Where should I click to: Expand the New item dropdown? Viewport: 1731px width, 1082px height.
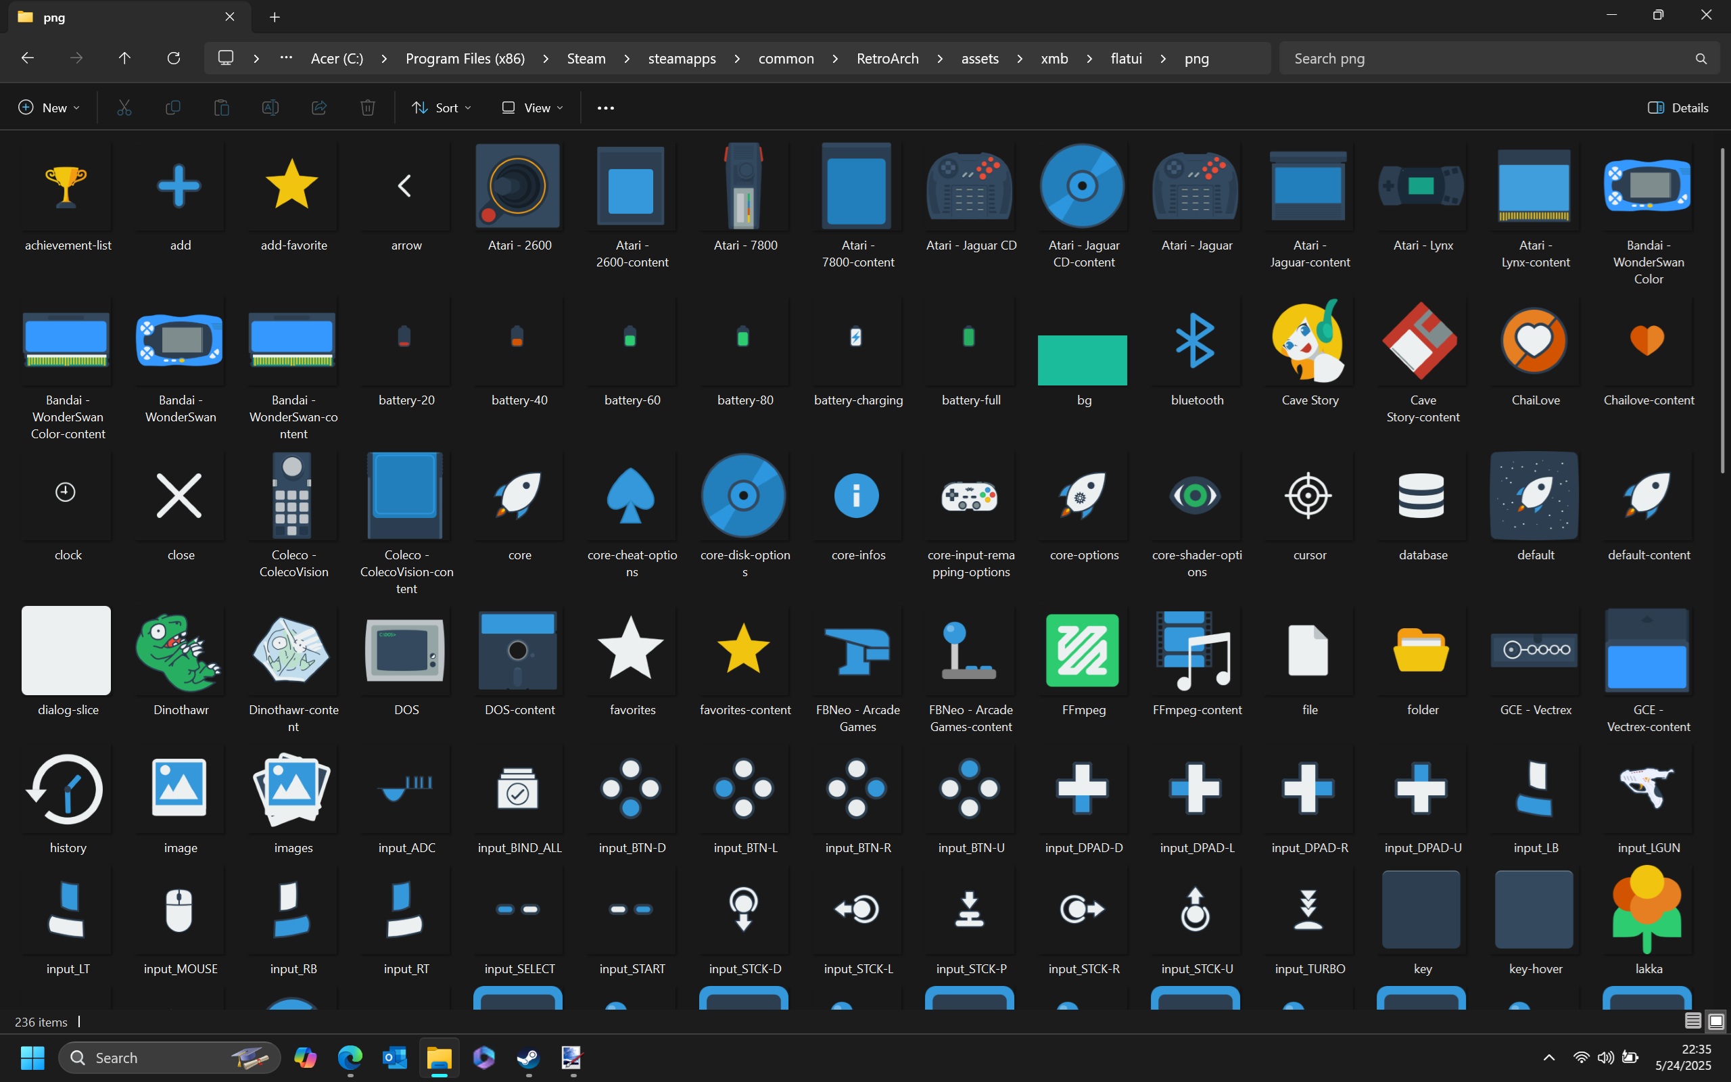(x=49, y=108)
